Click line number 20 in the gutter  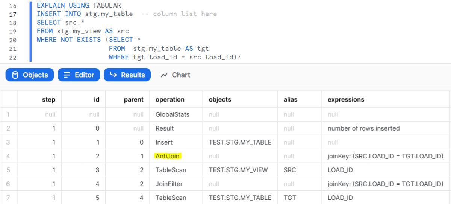(12, 40)
